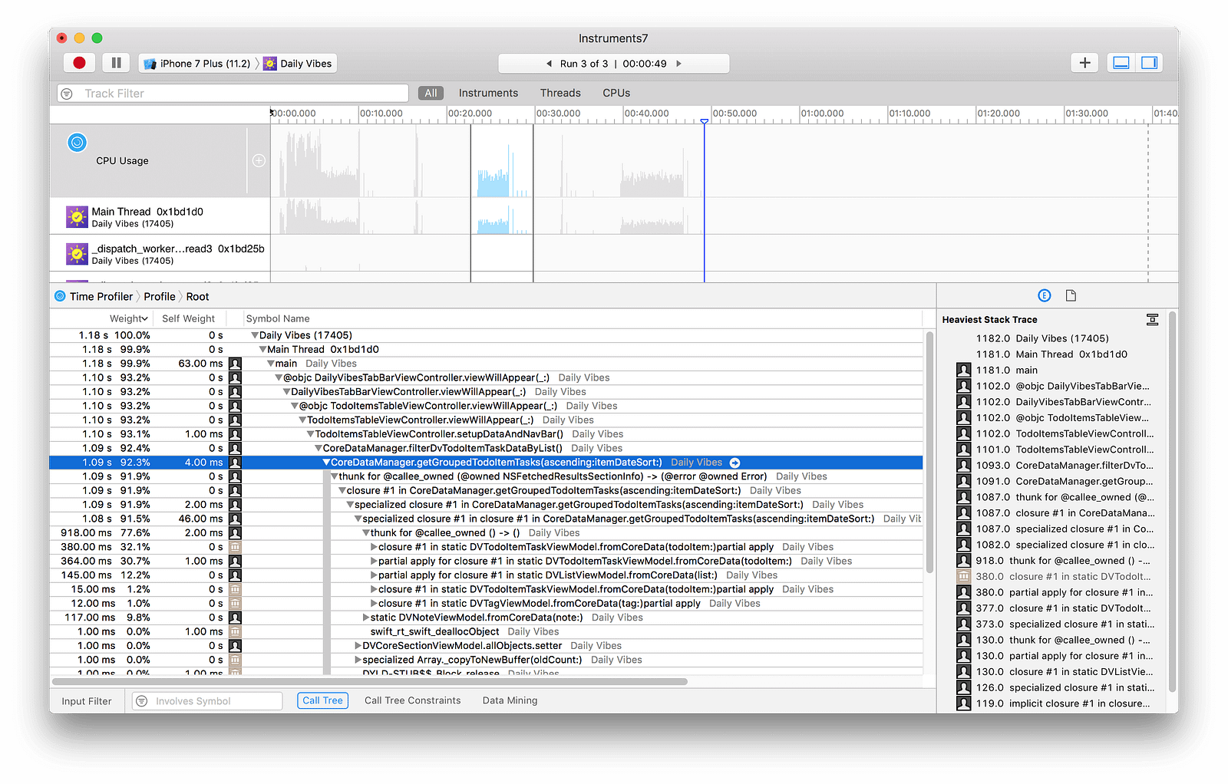Click the red Record button

(x=79, y=63)
